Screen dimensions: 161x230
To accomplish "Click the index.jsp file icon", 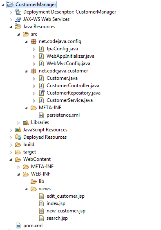I will pyautogui.click(x=41, y=203).
